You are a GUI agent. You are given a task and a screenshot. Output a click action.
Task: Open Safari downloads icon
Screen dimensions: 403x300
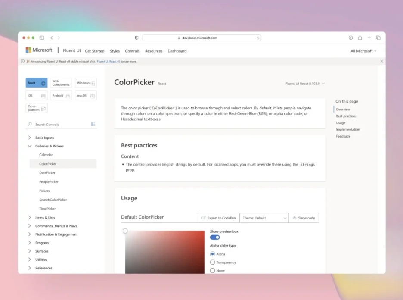click(x=350, y=37)
